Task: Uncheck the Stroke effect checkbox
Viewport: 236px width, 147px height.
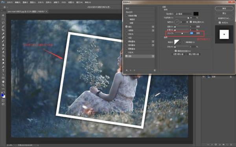Action: (126, 27)
